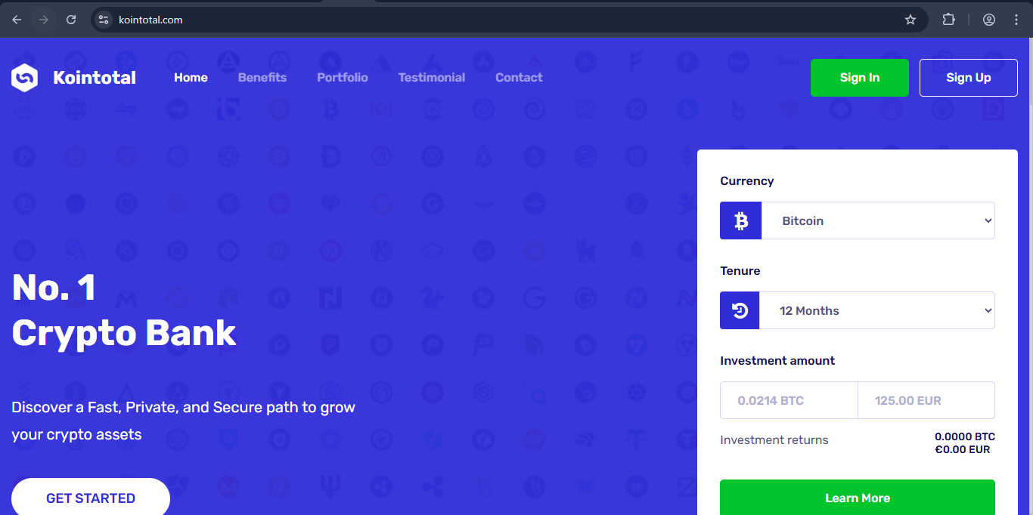This screenshot has height=515, width=1033.
Task: Focus the 0.0214 BTC amount field
Action: (x=789, y=400)
